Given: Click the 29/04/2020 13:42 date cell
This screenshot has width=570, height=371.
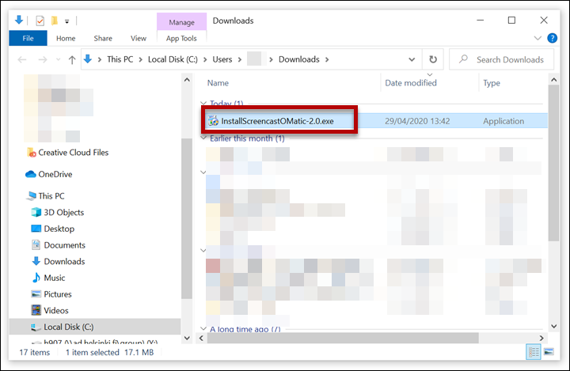Looking at the screenshot, I should click(417, 121).
